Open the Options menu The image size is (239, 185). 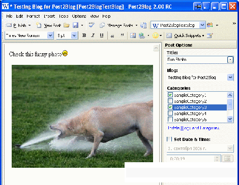tap(79, 16)
